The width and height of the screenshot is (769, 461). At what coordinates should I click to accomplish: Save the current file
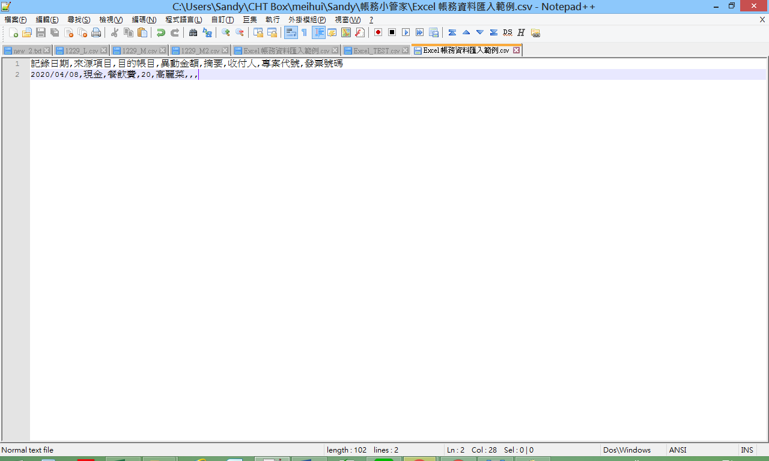41,32
